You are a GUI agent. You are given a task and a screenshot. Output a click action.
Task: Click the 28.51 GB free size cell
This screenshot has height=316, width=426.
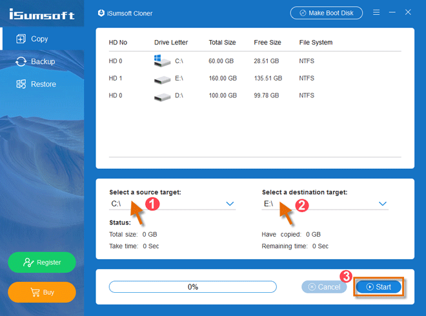266,61
